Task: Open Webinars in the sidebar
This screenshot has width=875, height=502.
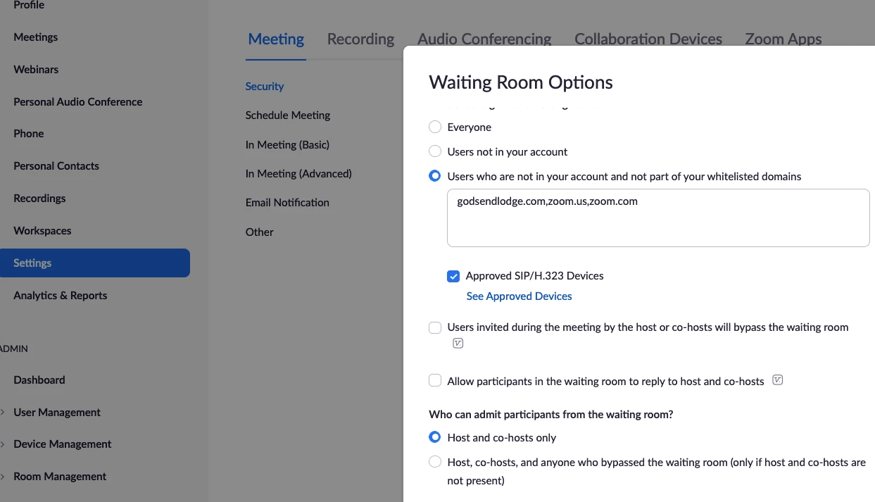Action: coord(36,70)
